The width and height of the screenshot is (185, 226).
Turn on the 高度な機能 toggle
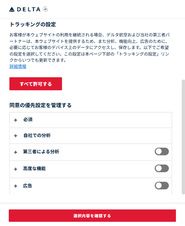point(162,169)
